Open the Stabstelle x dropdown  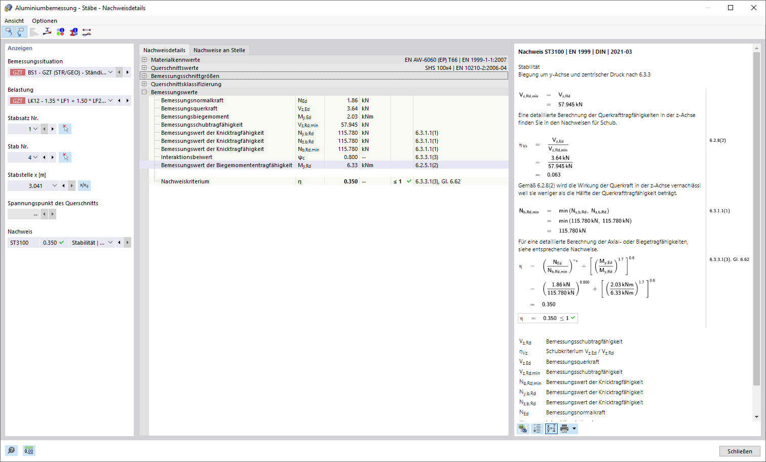coord(55,186)
